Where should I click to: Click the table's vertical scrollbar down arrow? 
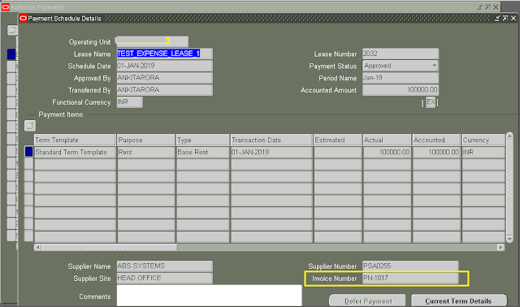tap(509, 239)
